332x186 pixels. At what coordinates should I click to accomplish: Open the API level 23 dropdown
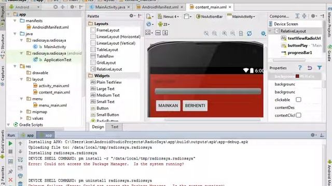(164, 24)
